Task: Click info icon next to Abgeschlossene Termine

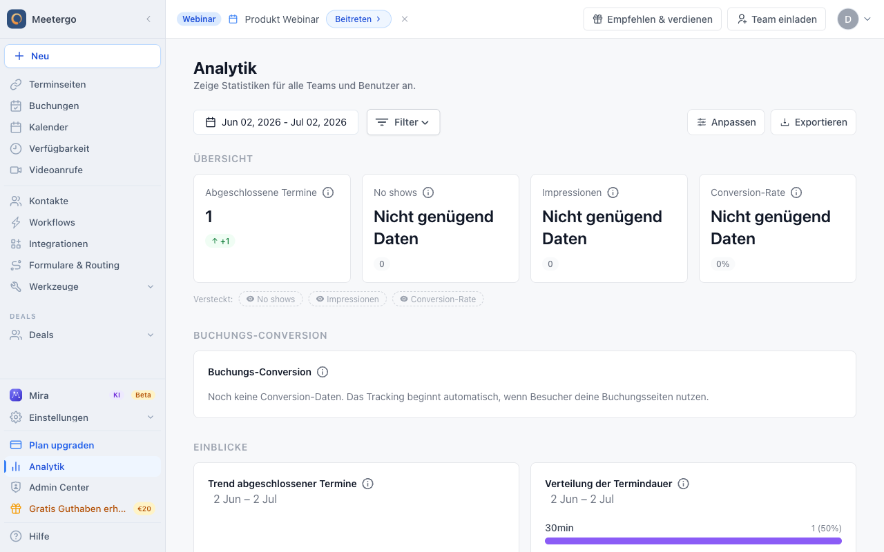Action: click(328, 193)
